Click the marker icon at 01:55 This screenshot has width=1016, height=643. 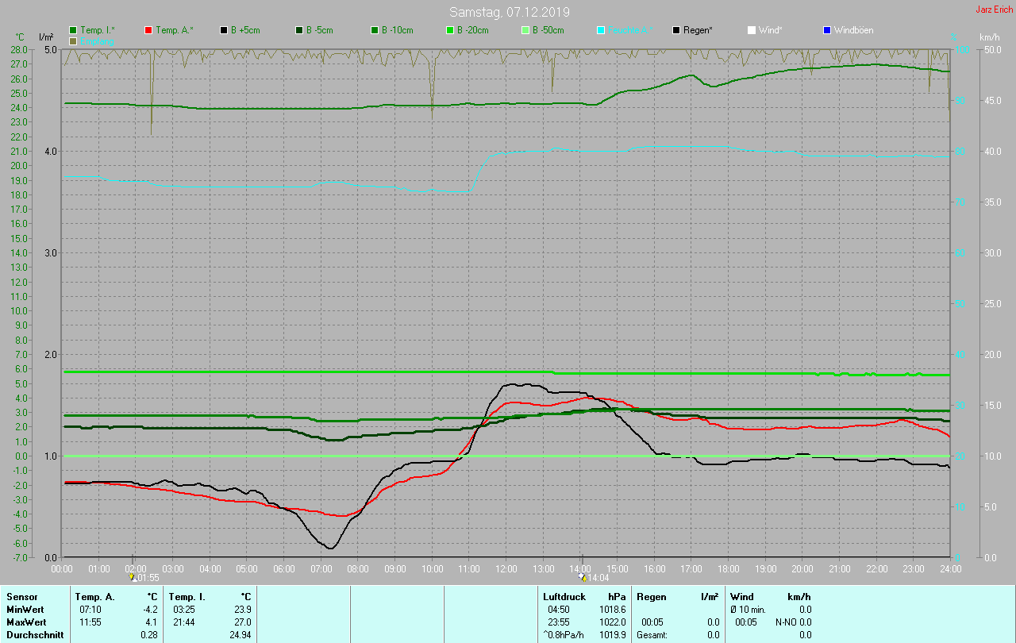click(x=133, y=577)
